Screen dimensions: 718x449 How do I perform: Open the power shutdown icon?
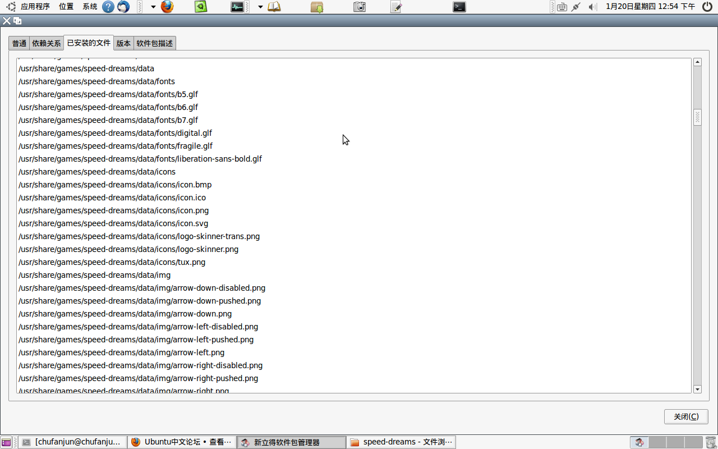click(x=707, y=7)
